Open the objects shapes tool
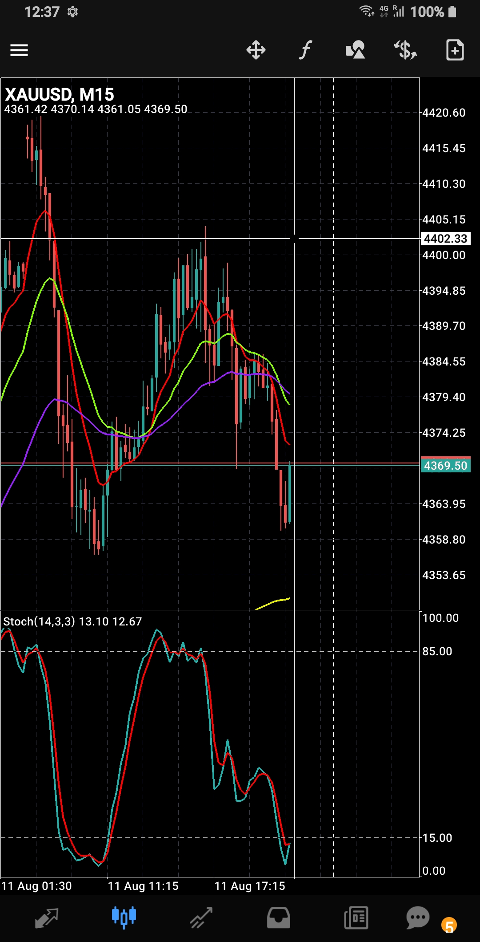This screenshot has width=480, height=942. (356, 50)
